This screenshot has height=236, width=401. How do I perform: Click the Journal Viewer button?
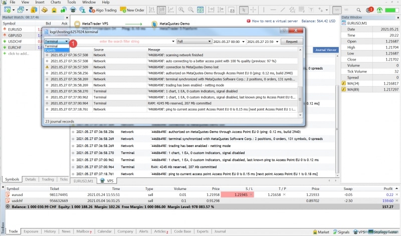point(325,50)
